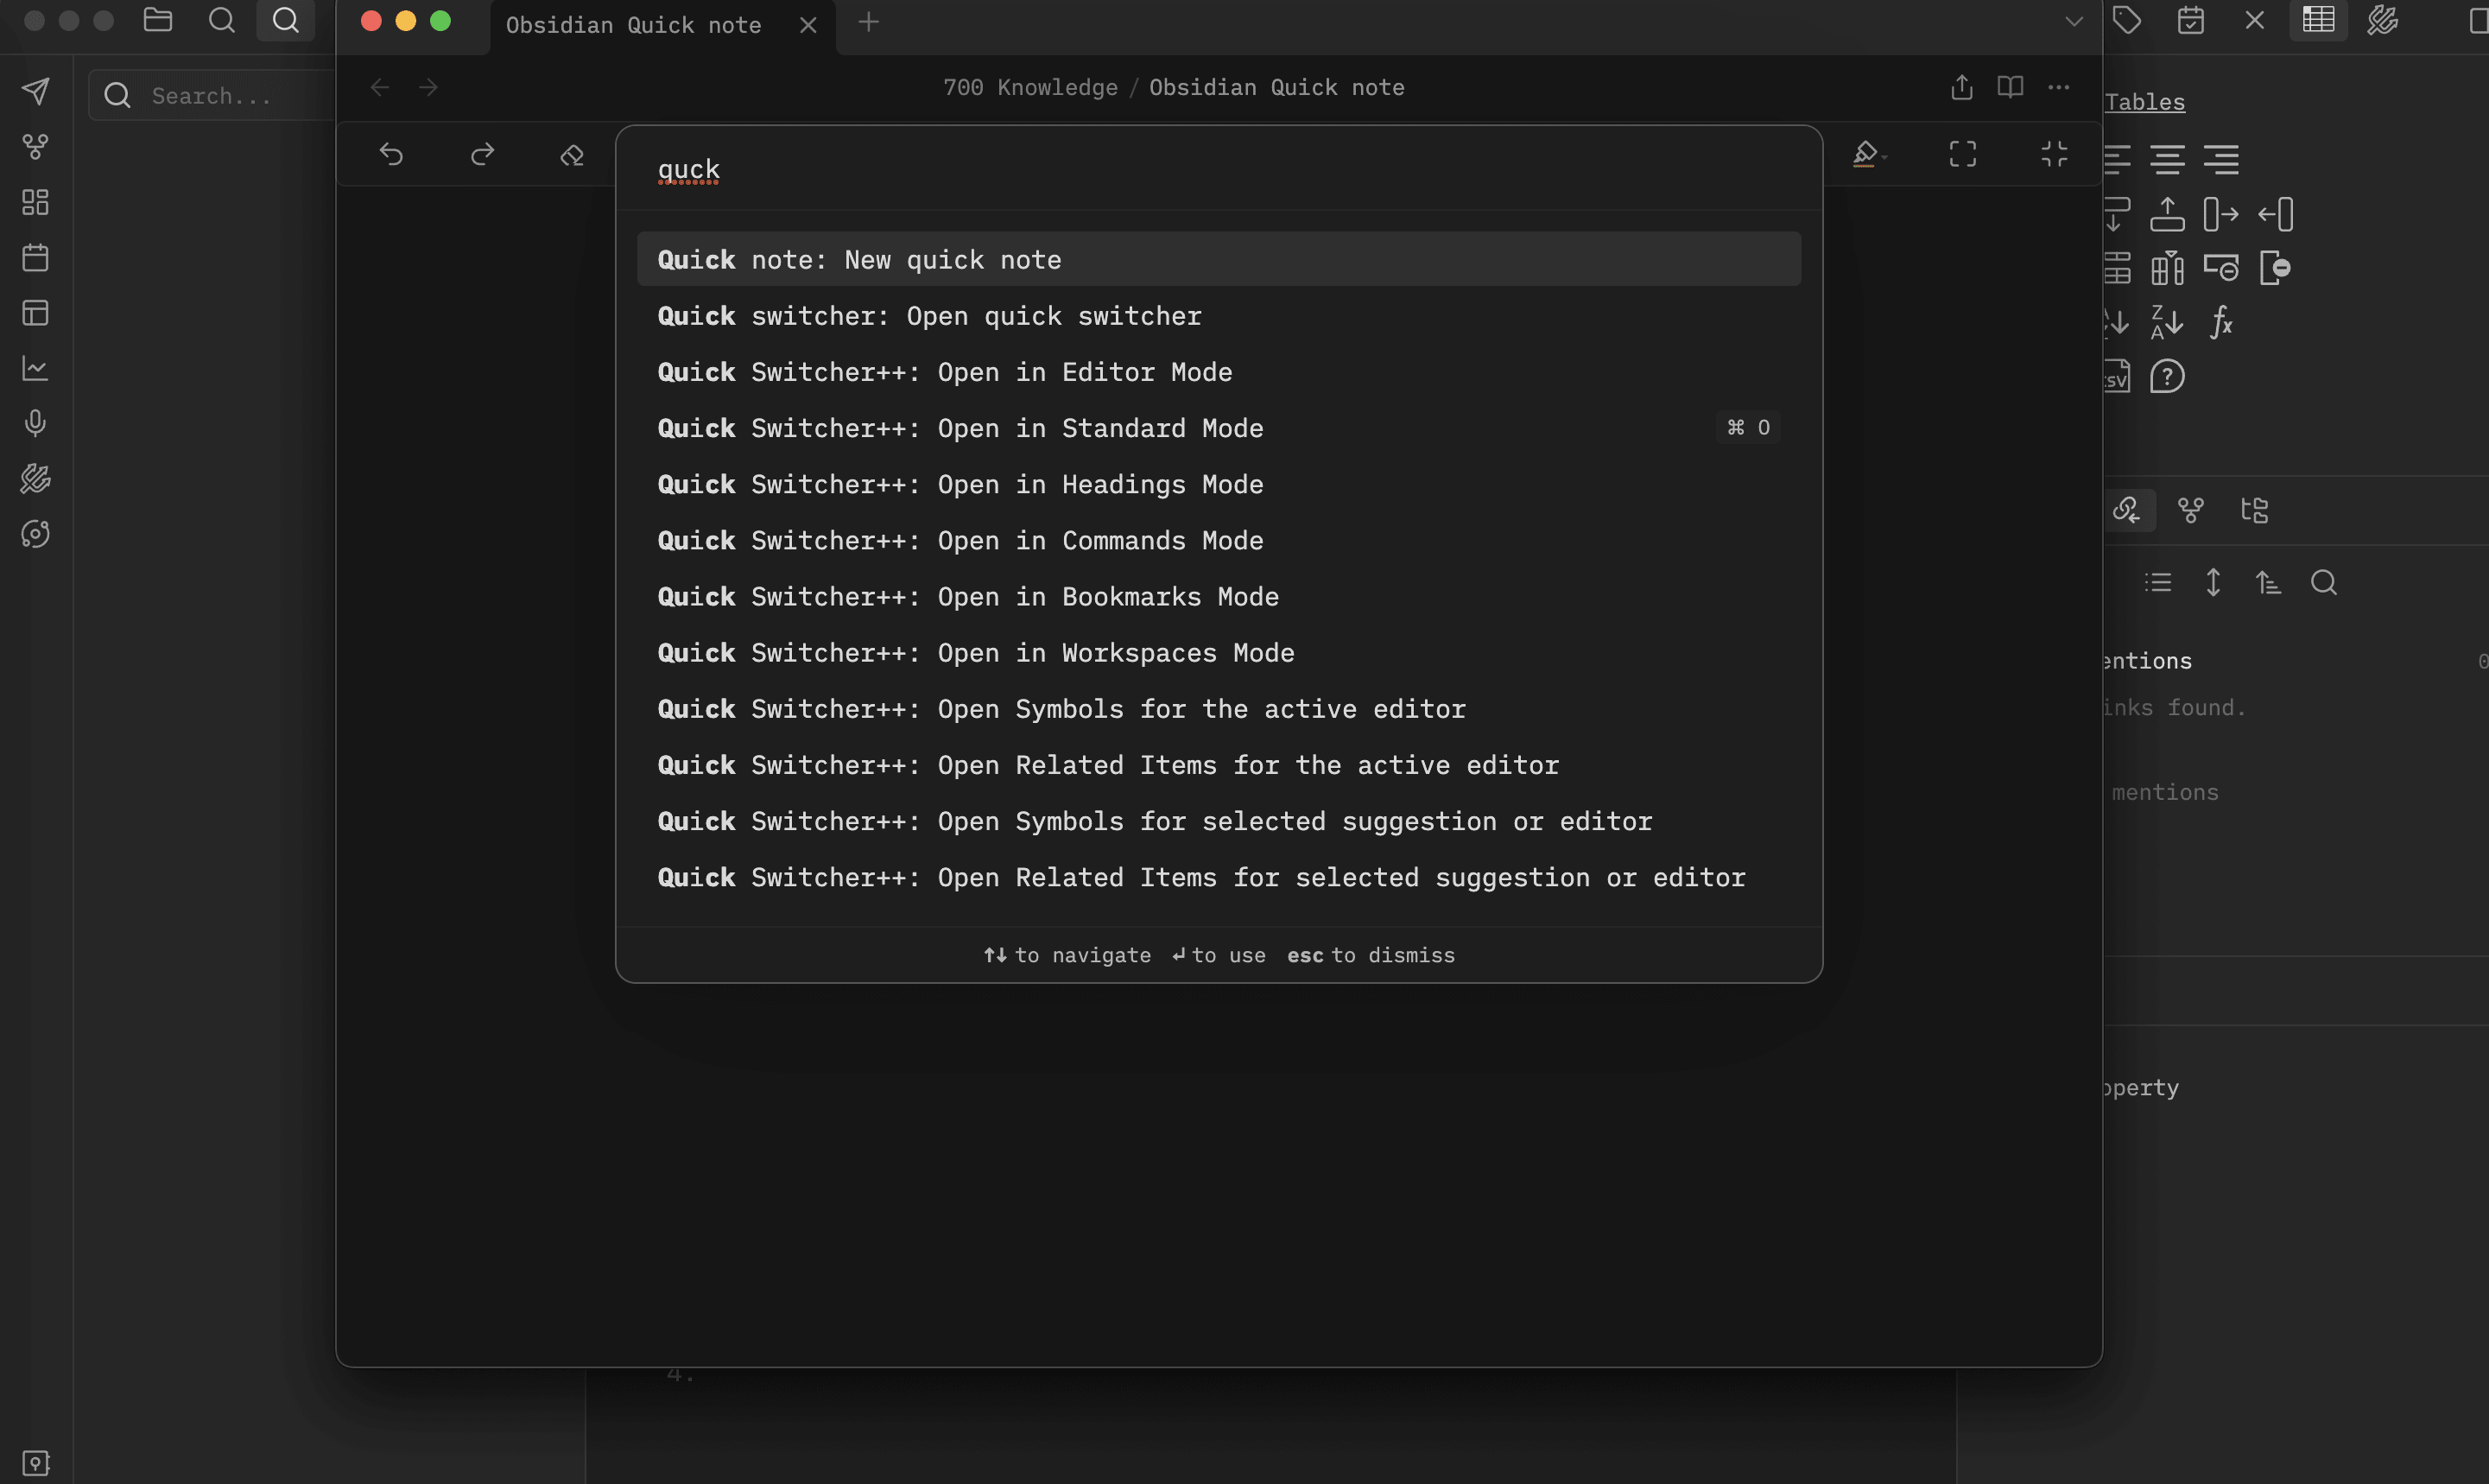
Task: Click the X tab icon in right sidebar
Action: (x=2255, y=20)
